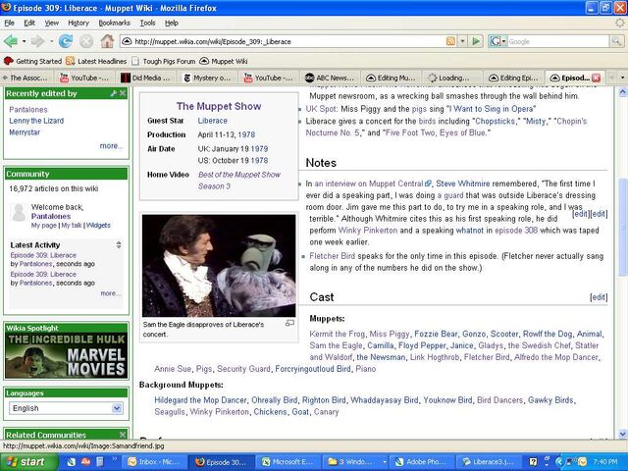Image resolution: width=628 pixels, height=471 pixels.
Task: Open the search engine selector dropdown
Action: click(503, 41)
